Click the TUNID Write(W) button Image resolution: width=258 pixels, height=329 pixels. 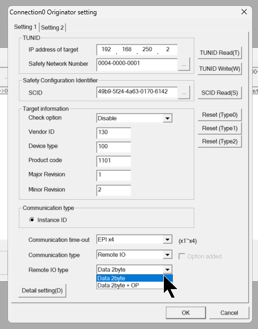pyautogui.click(x=220, y=69)
